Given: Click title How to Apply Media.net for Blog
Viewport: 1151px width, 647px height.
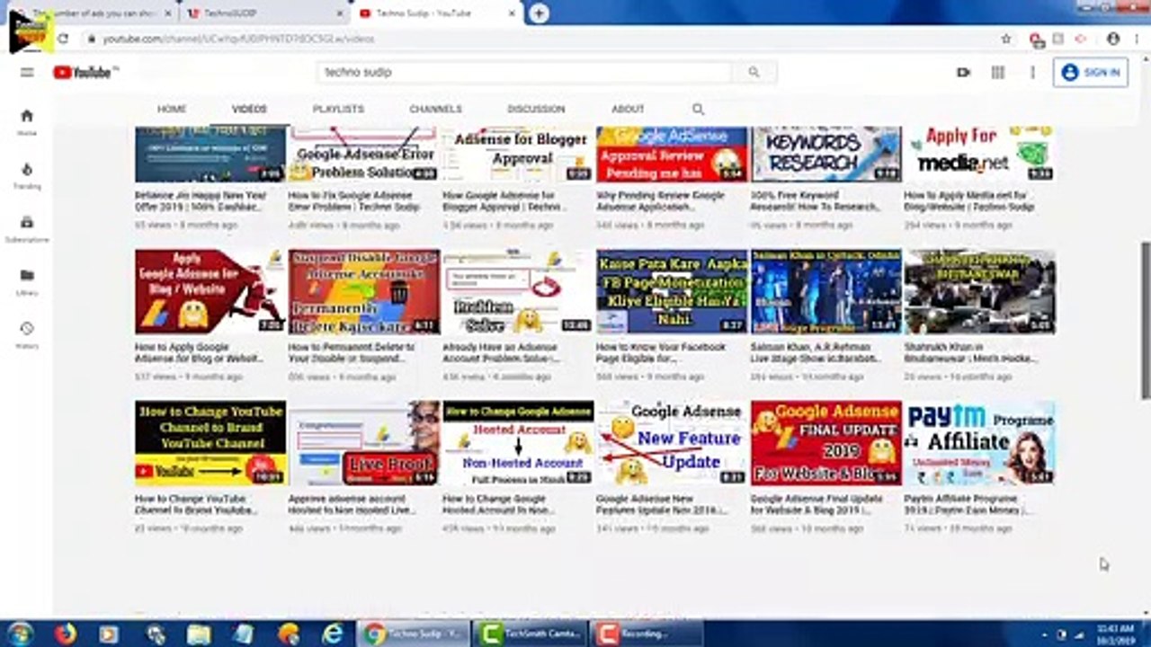Looking at the screenshot, I should pyautogui.click(x=969, y=200).
